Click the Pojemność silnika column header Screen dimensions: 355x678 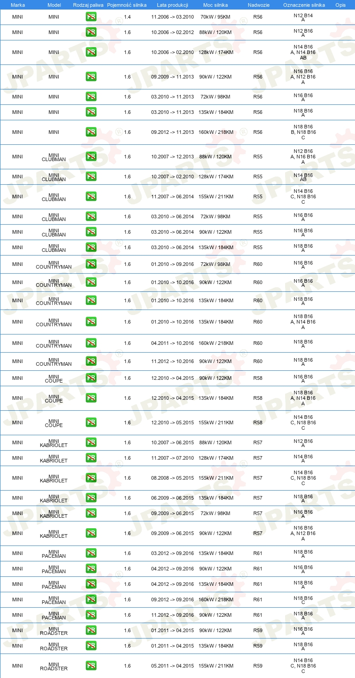coord(127,5)
